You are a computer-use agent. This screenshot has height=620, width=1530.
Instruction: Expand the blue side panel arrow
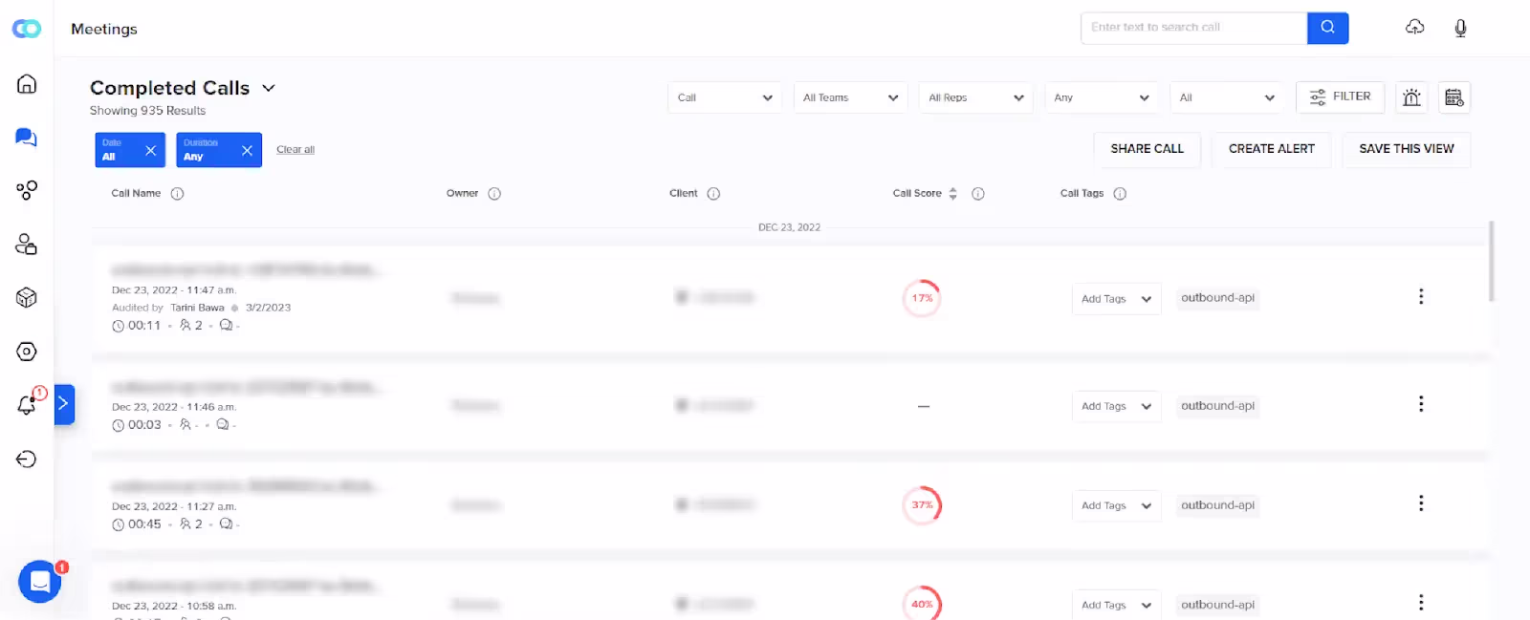click(x=64, y=404)
